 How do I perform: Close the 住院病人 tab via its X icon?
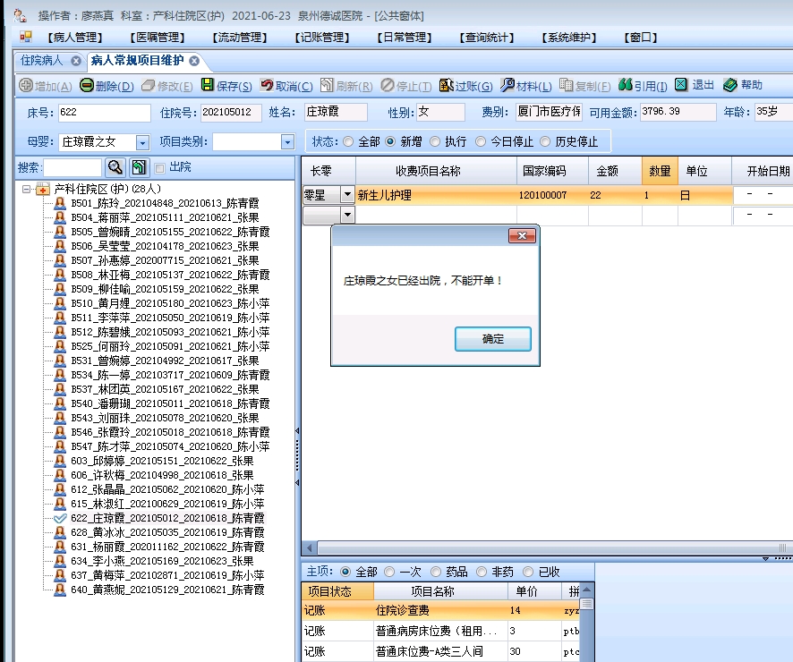[76, 61]
